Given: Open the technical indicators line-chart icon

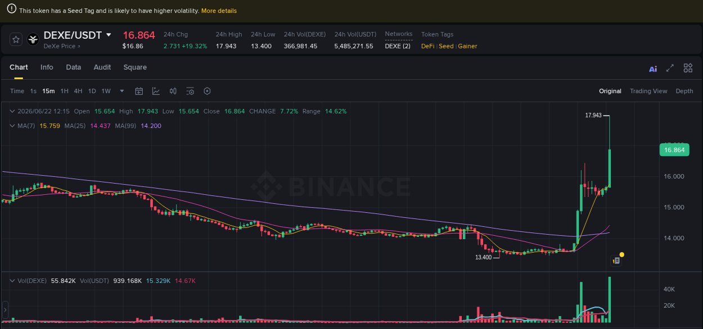Looking at the screenshot, I should 156,91.
